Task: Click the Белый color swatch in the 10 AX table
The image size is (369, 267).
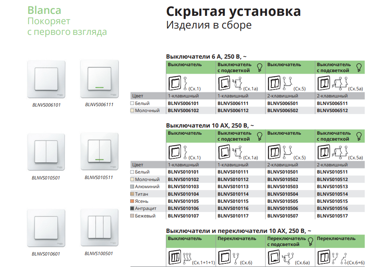Action: (132, 172)
